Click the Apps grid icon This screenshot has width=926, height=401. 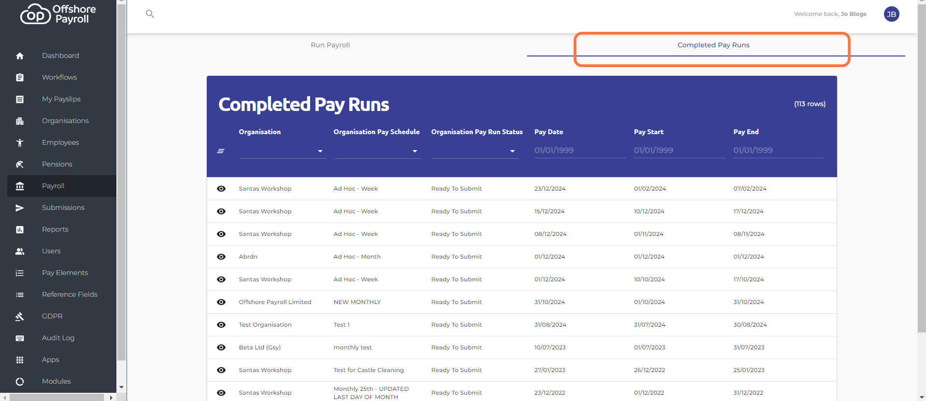coord(20,360)
